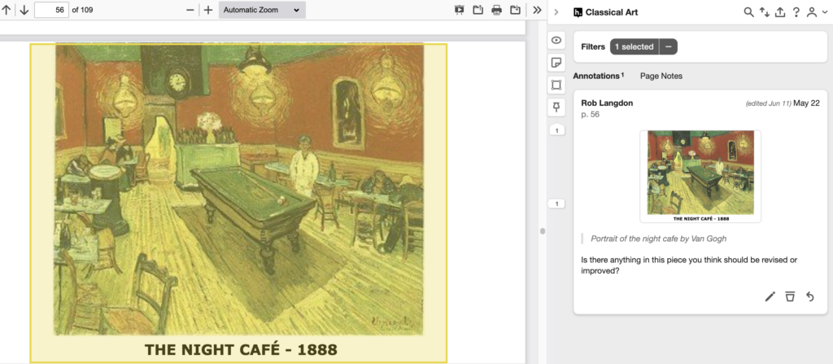Reply to the annotation with the arrow icon
Screen dimensions: 833x364
click(809, 297)
